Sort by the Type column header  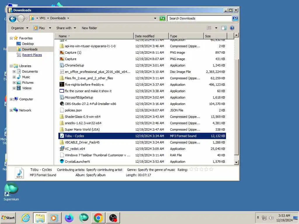click(186, 36)
